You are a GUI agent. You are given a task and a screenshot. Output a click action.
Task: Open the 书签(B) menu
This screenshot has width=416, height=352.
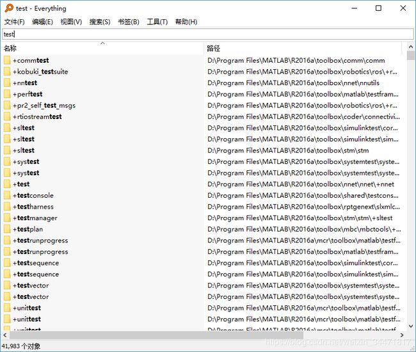click(129, 22)
